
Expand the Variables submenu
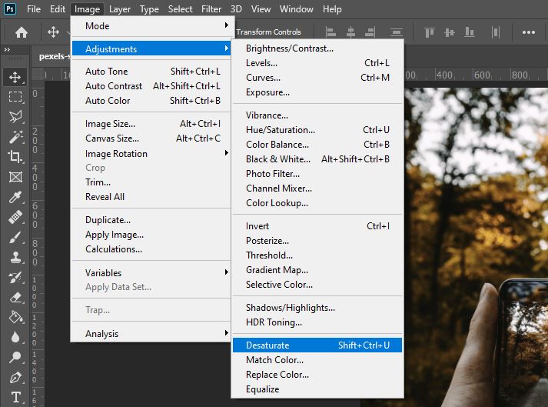tap(151, 272)
